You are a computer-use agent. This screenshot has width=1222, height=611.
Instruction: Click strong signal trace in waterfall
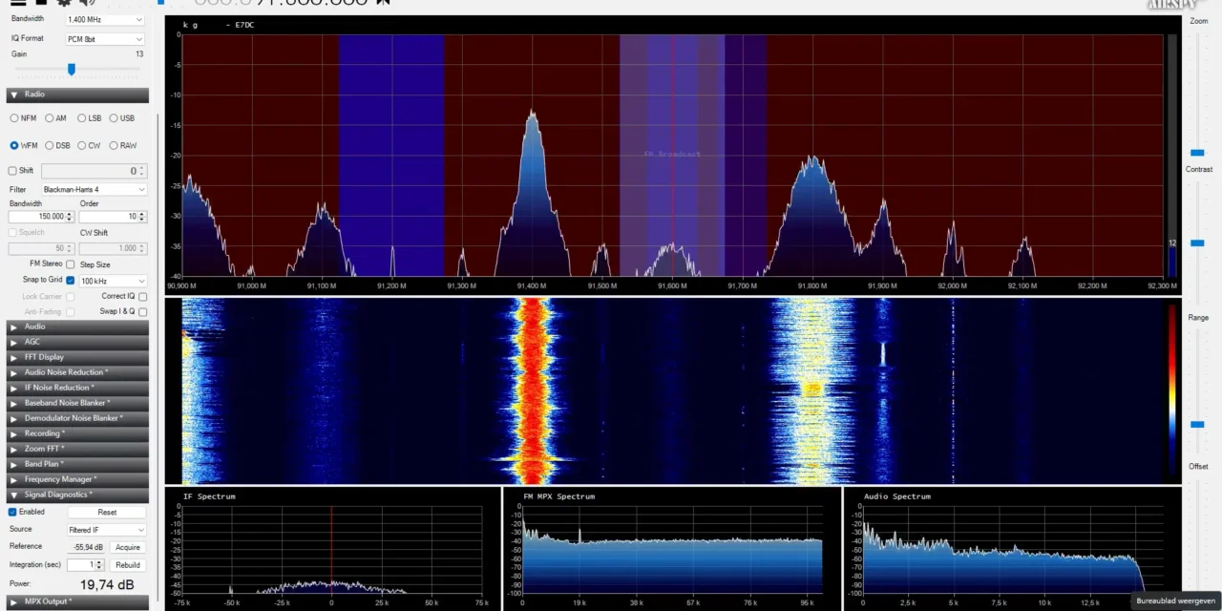click(x=532, y=391)
